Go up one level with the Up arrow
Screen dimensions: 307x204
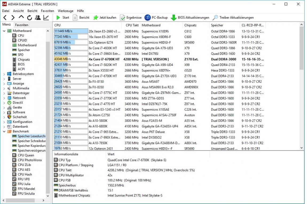pyautogui.click(x=21, y=17)
